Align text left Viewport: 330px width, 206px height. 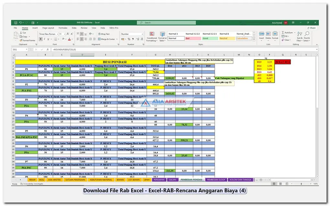pyautogui.click(x=78, y=39)
